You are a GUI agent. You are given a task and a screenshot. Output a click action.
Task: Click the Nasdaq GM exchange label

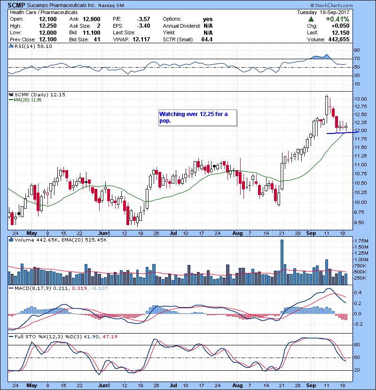111,6
